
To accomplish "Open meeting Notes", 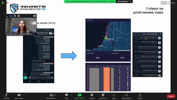I will (x=140, y=96).
